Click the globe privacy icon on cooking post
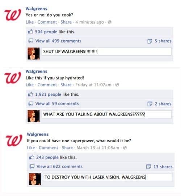Viewport: 181px width, 196px height. [x=109, y=22]
